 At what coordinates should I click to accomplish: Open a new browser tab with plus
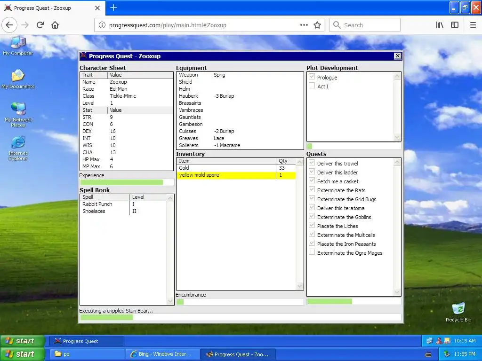click(113, 8)
